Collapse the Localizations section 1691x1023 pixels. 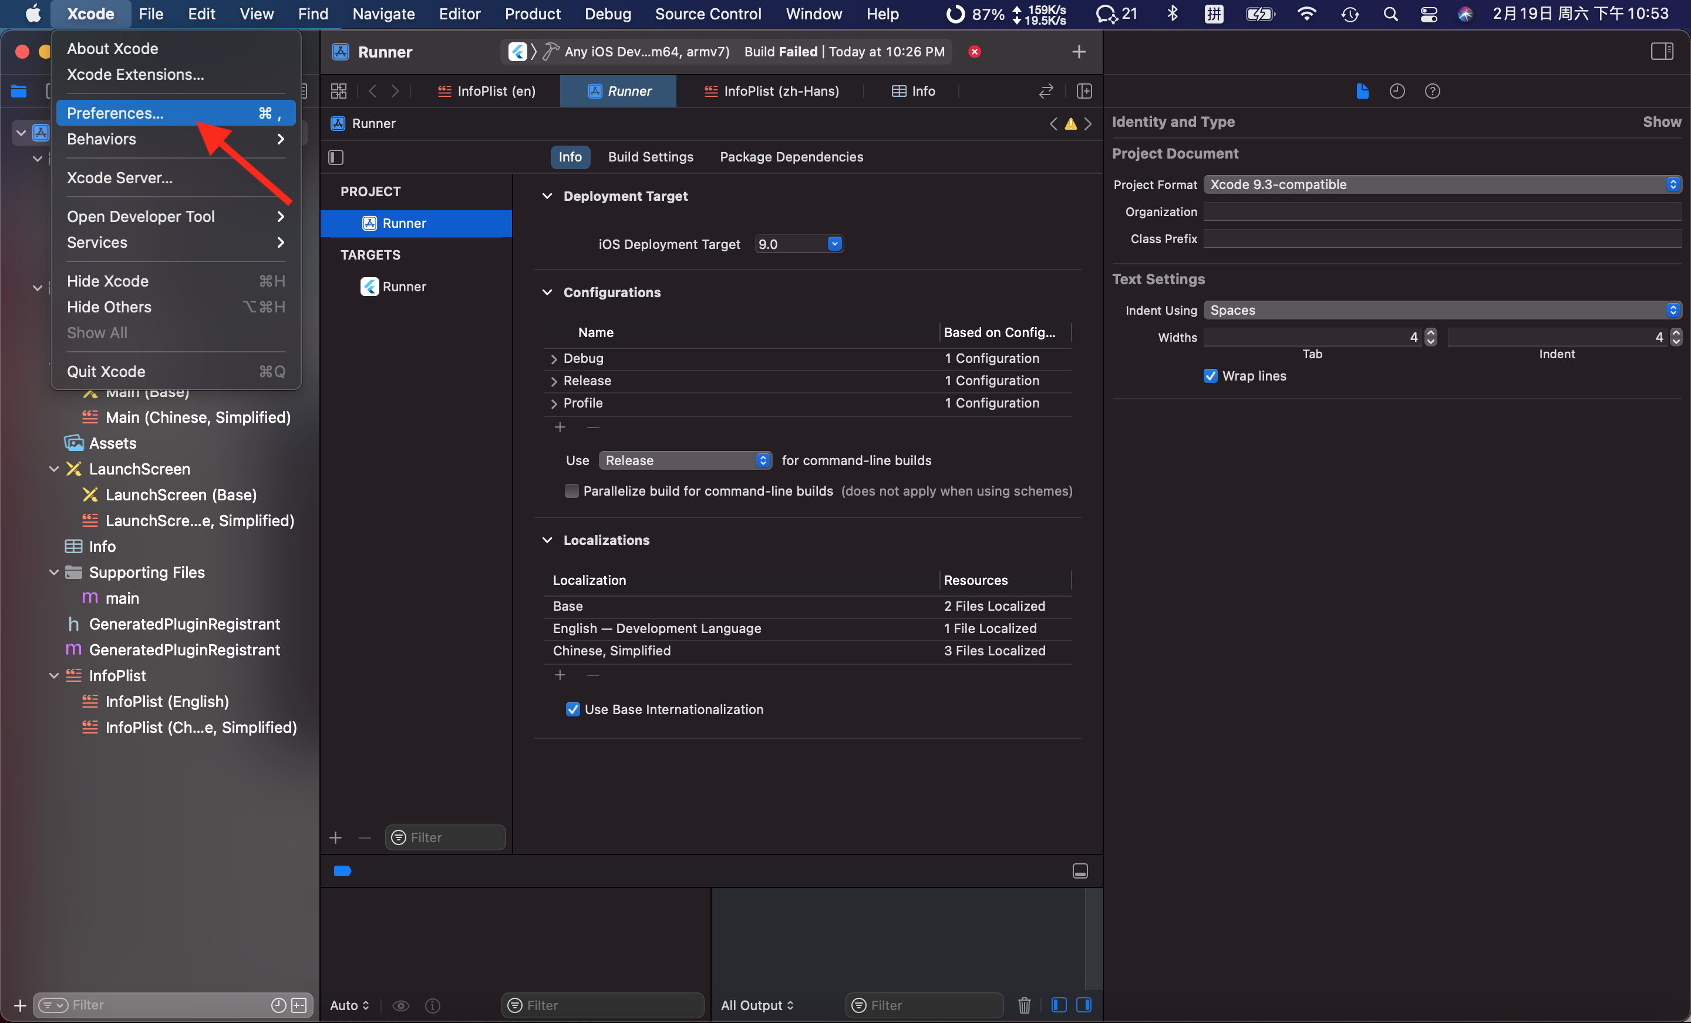click(x=547, y=540)
